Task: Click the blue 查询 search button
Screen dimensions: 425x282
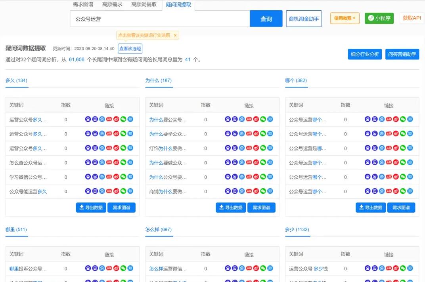Action: [x=266, y=19]
